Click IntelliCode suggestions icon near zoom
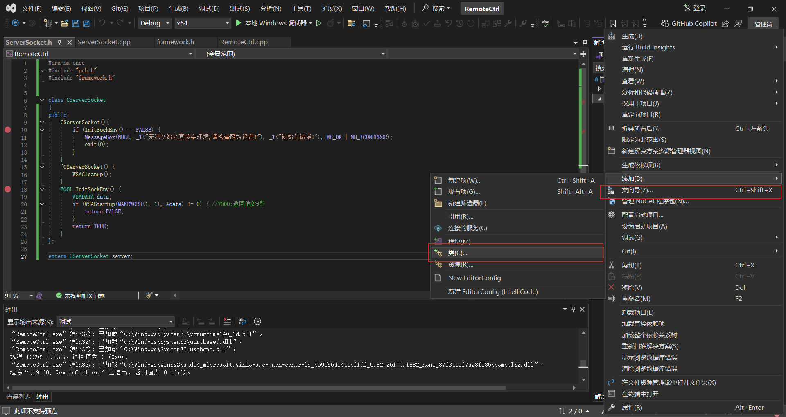 [x=39, y=296]
